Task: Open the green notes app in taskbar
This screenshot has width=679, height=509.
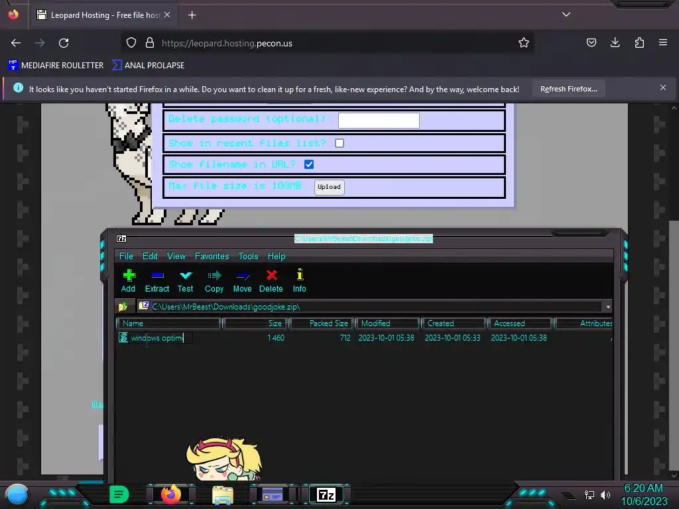Action: [119, 494]
